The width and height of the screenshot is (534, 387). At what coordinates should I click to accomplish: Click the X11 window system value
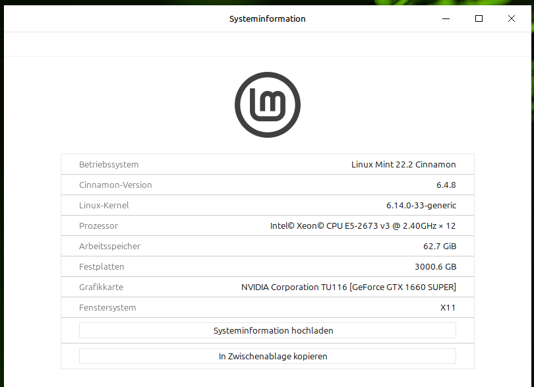pyautogui.click(x=448, y=307)
